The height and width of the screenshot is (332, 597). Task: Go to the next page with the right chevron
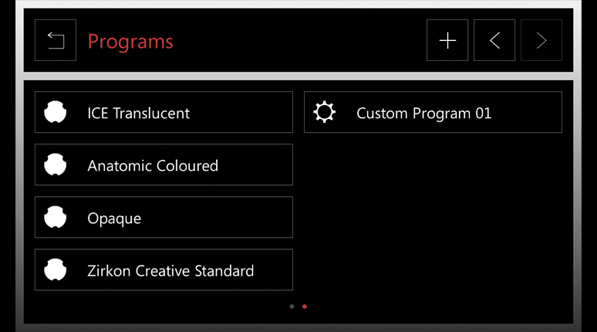[541, 40]
